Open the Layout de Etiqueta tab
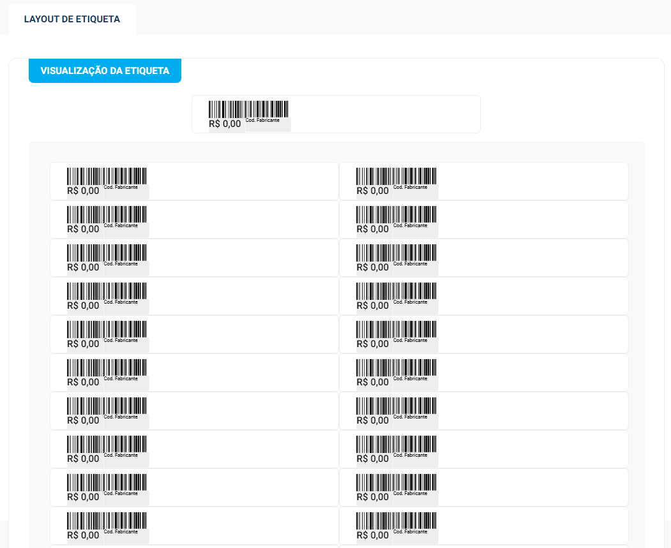The height and width of the screenshot is (548, 671). tap(72, 19)
